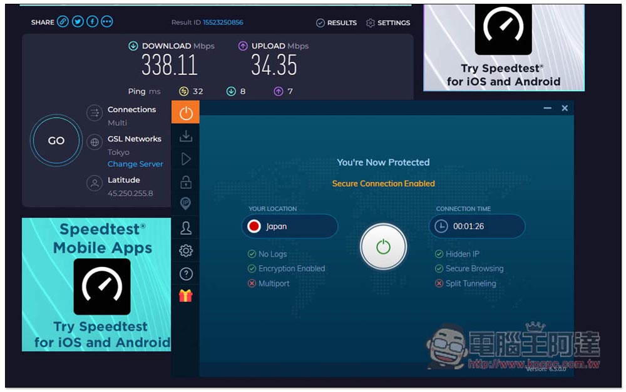Open the Japan location selector
This screenshot has height=392, width=626.
[x=289, y=226]
